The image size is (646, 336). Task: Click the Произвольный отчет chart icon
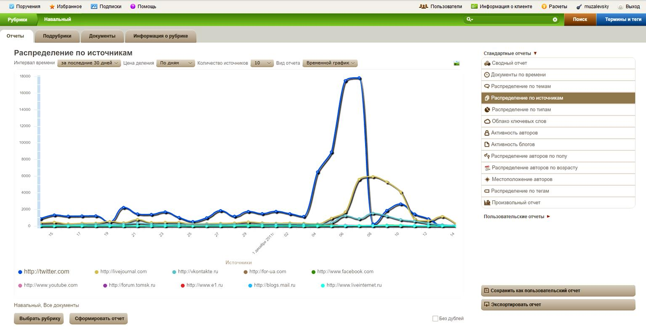(x=487, y=202)
